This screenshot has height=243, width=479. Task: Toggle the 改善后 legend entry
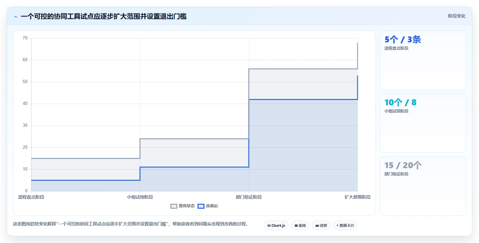(208, 206)
